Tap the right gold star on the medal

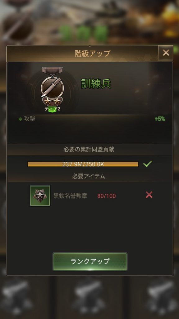tap(57, 100)
